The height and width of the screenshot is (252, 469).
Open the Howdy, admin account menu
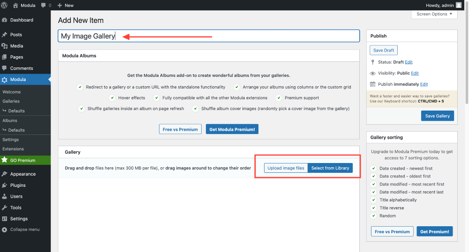pos(444,5)
